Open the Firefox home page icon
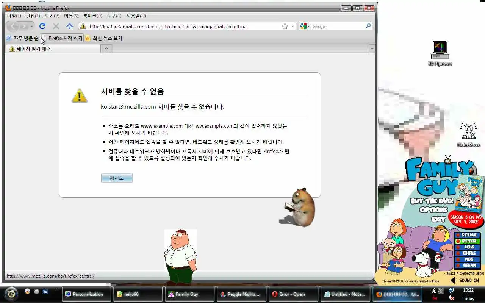 [x=70, y=26]
